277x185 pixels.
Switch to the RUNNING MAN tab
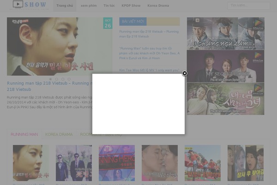[24, 135]
